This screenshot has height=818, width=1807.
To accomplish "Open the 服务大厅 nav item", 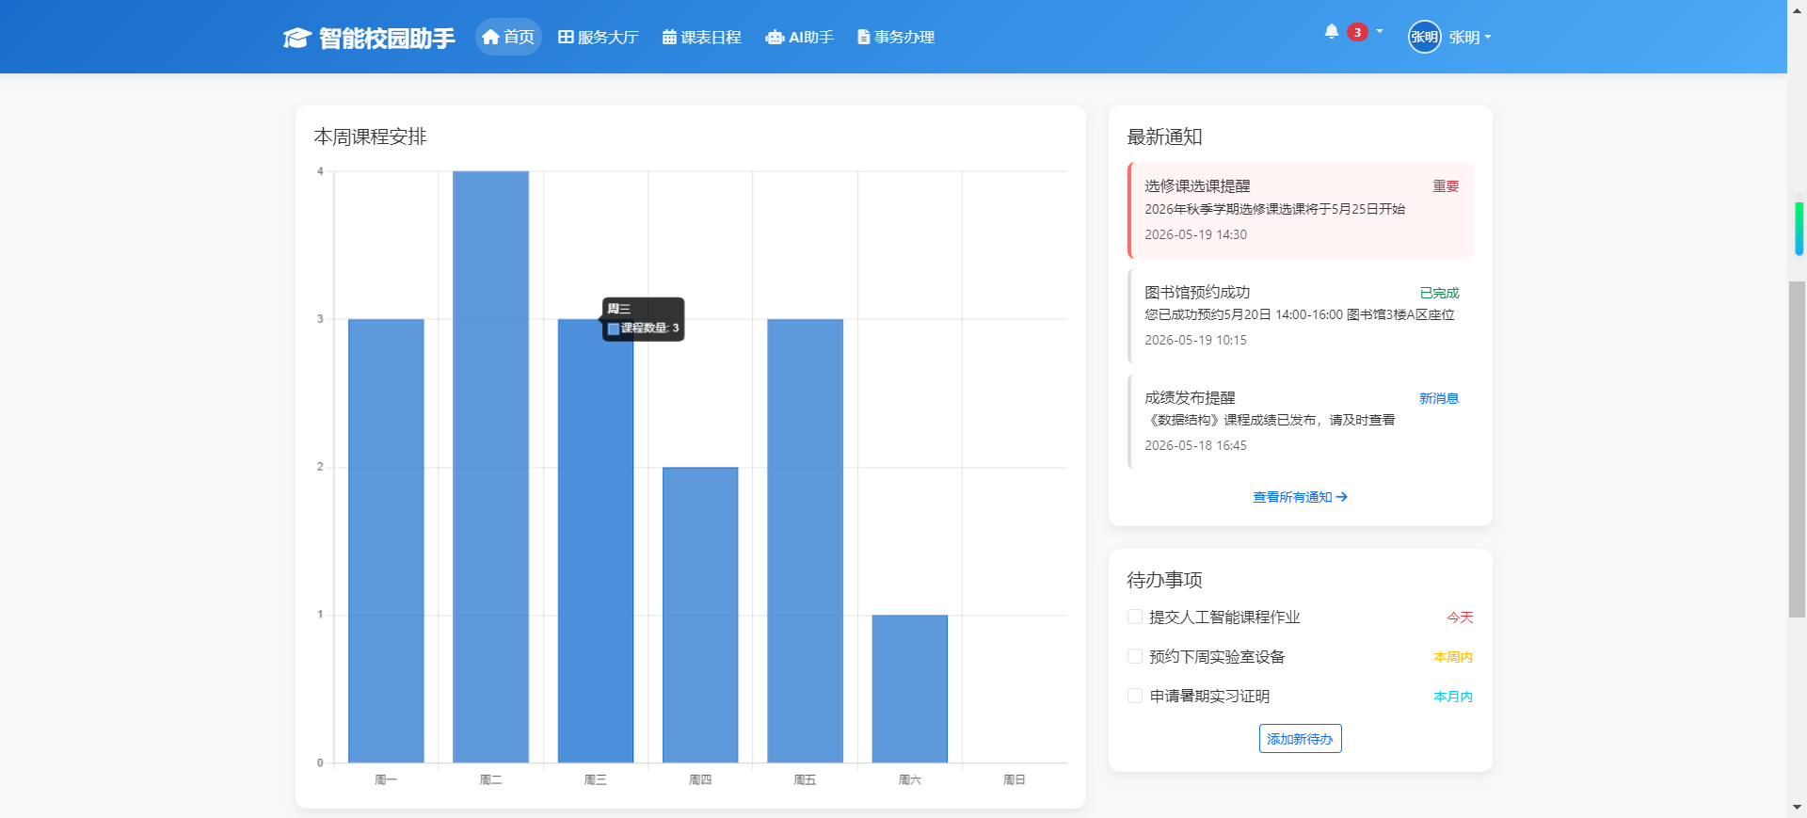I will coord(599,37).
